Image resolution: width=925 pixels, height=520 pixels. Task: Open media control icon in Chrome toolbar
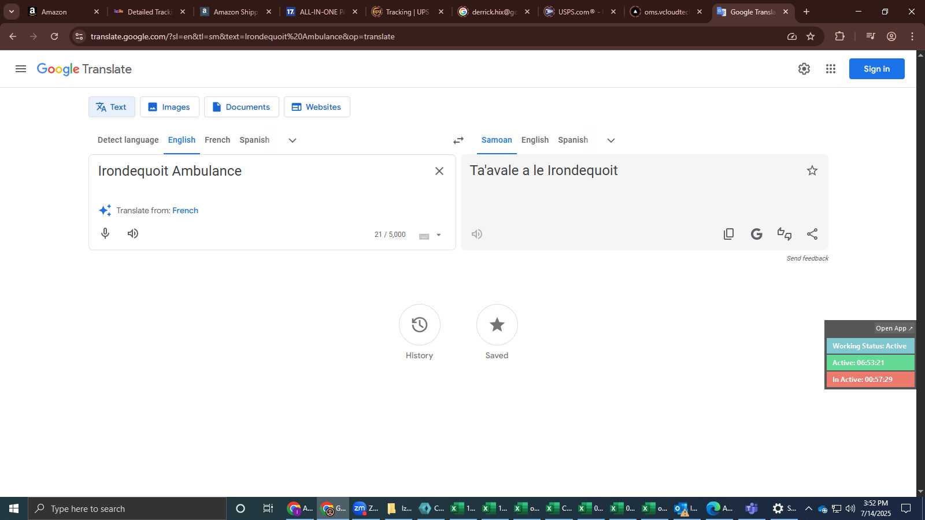[x=871, y=36]
